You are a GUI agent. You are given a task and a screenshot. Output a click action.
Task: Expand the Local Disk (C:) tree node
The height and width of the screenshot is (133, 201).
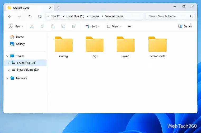click(9, 63)
